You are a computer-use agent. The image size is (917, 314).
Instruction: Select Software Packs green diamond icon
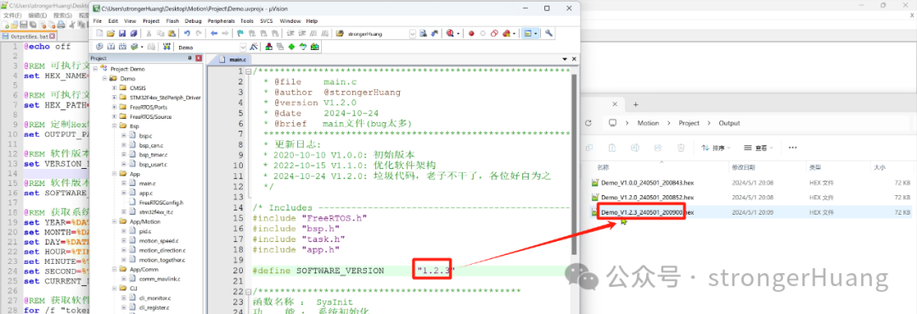pyautogui.click(x=291, y=47)
